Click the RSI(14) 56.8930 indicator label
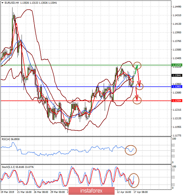 (11, 139)
